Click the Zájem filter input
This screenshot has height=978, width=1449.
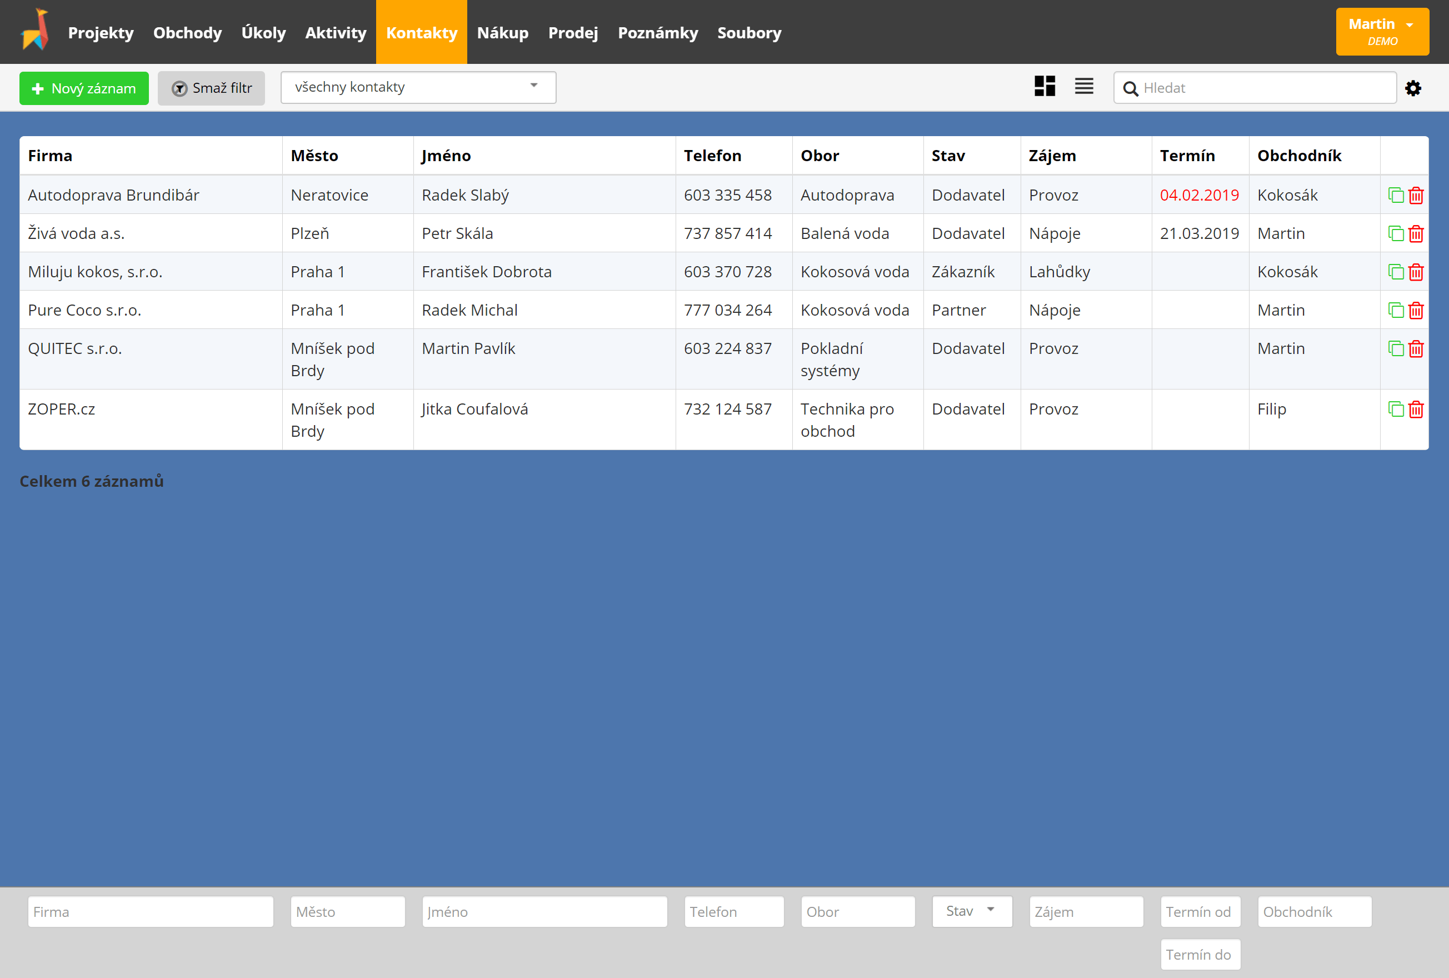point(1086,911)
